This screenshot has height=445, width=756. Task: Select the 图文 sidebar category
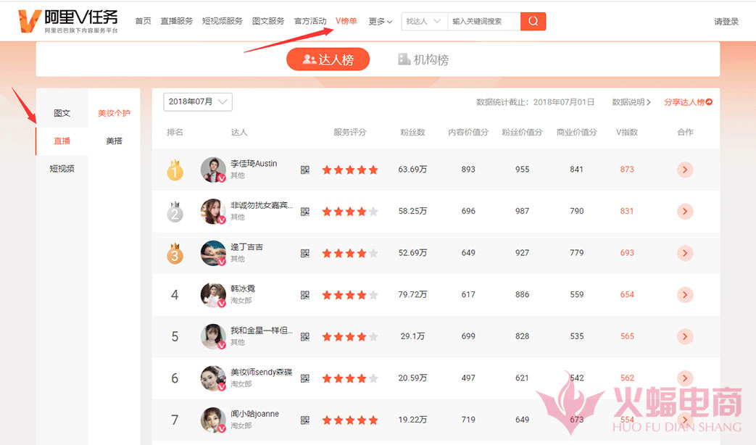(x=62, y=114)
